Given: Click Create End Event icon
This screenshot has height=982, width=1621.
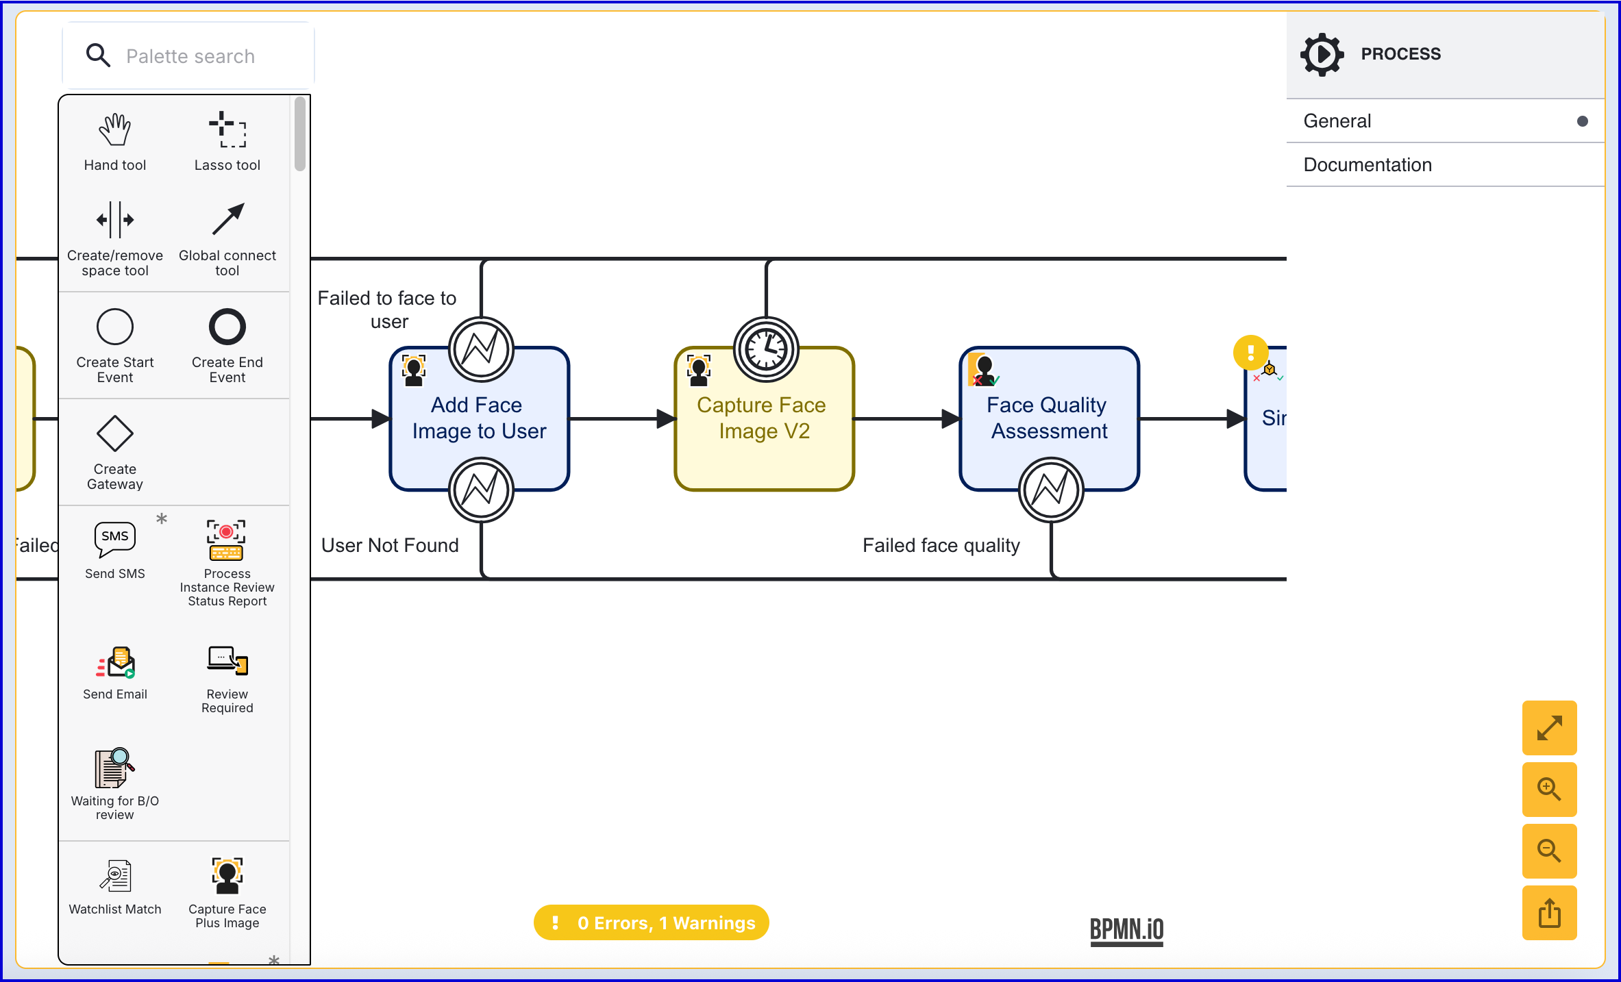Looking at the screenshot, I should pyautogui.click(x=227, y=327).
